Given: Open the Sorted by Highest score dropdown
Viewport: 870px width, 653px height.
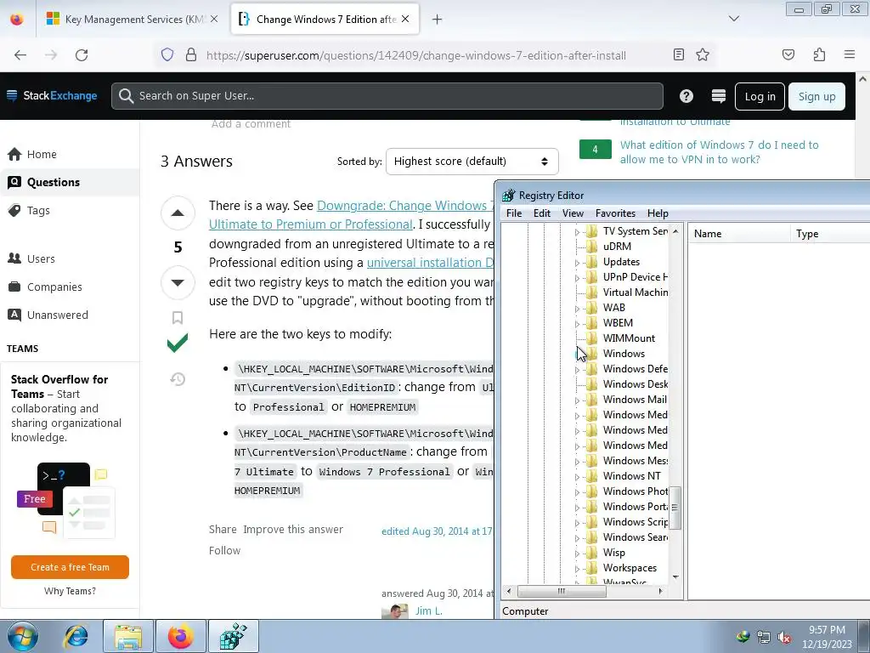Looking at the screenshot, I should pos(472,162).
